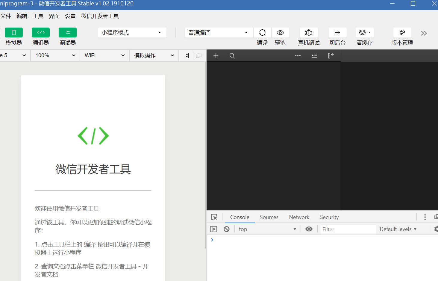Open version management icon
The width and height of the screenshot is (438, 281).
402,33
